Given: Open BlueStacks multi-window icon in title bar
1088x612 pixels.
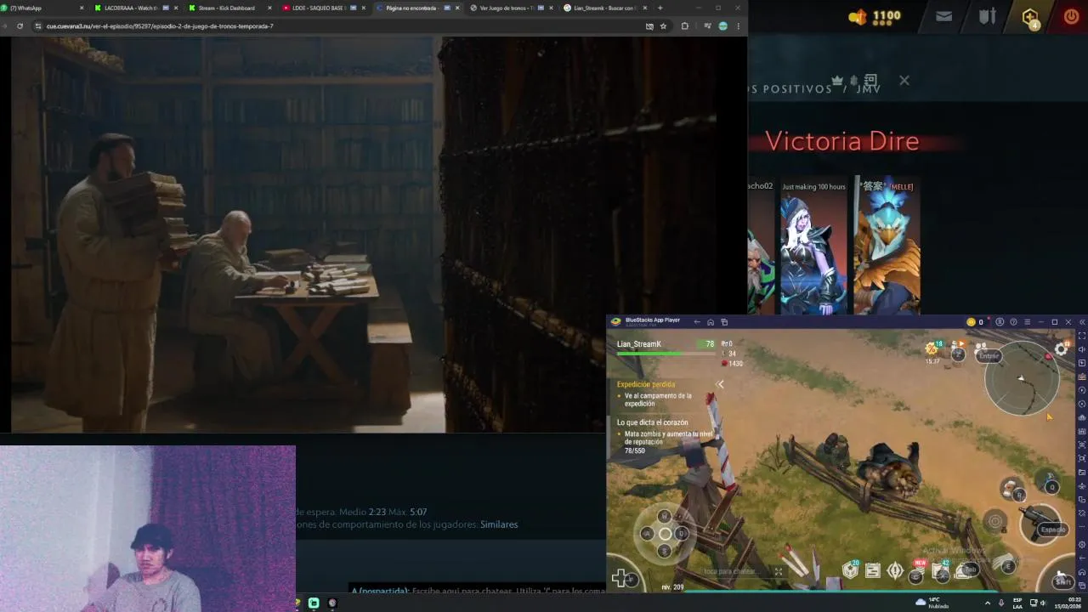Looking at the screenshot, I should click(x=724, y=322).
